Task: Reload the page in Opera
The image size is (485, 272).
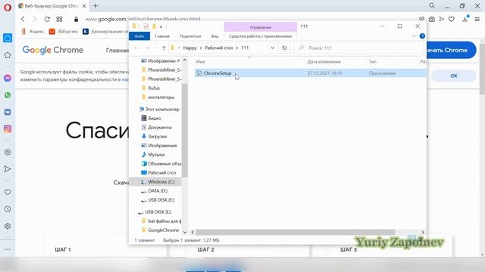Action: [47, 19]
